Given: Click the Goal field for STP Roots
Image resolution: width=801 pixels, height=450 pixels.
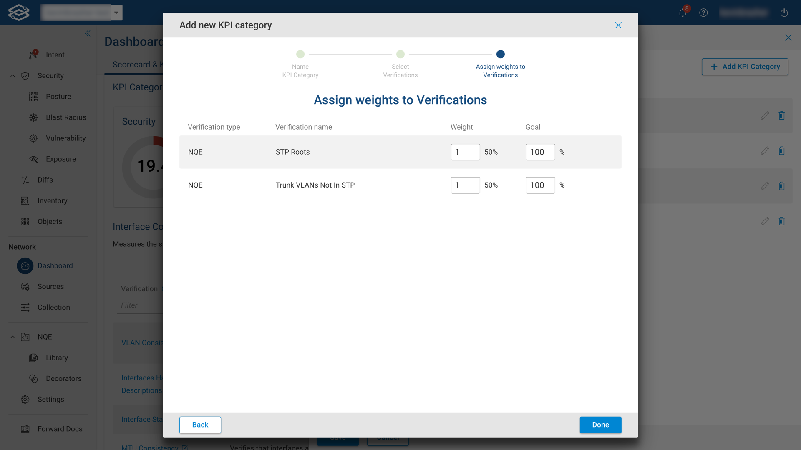Looking at the screenshot, I should (x=540, y=152).
